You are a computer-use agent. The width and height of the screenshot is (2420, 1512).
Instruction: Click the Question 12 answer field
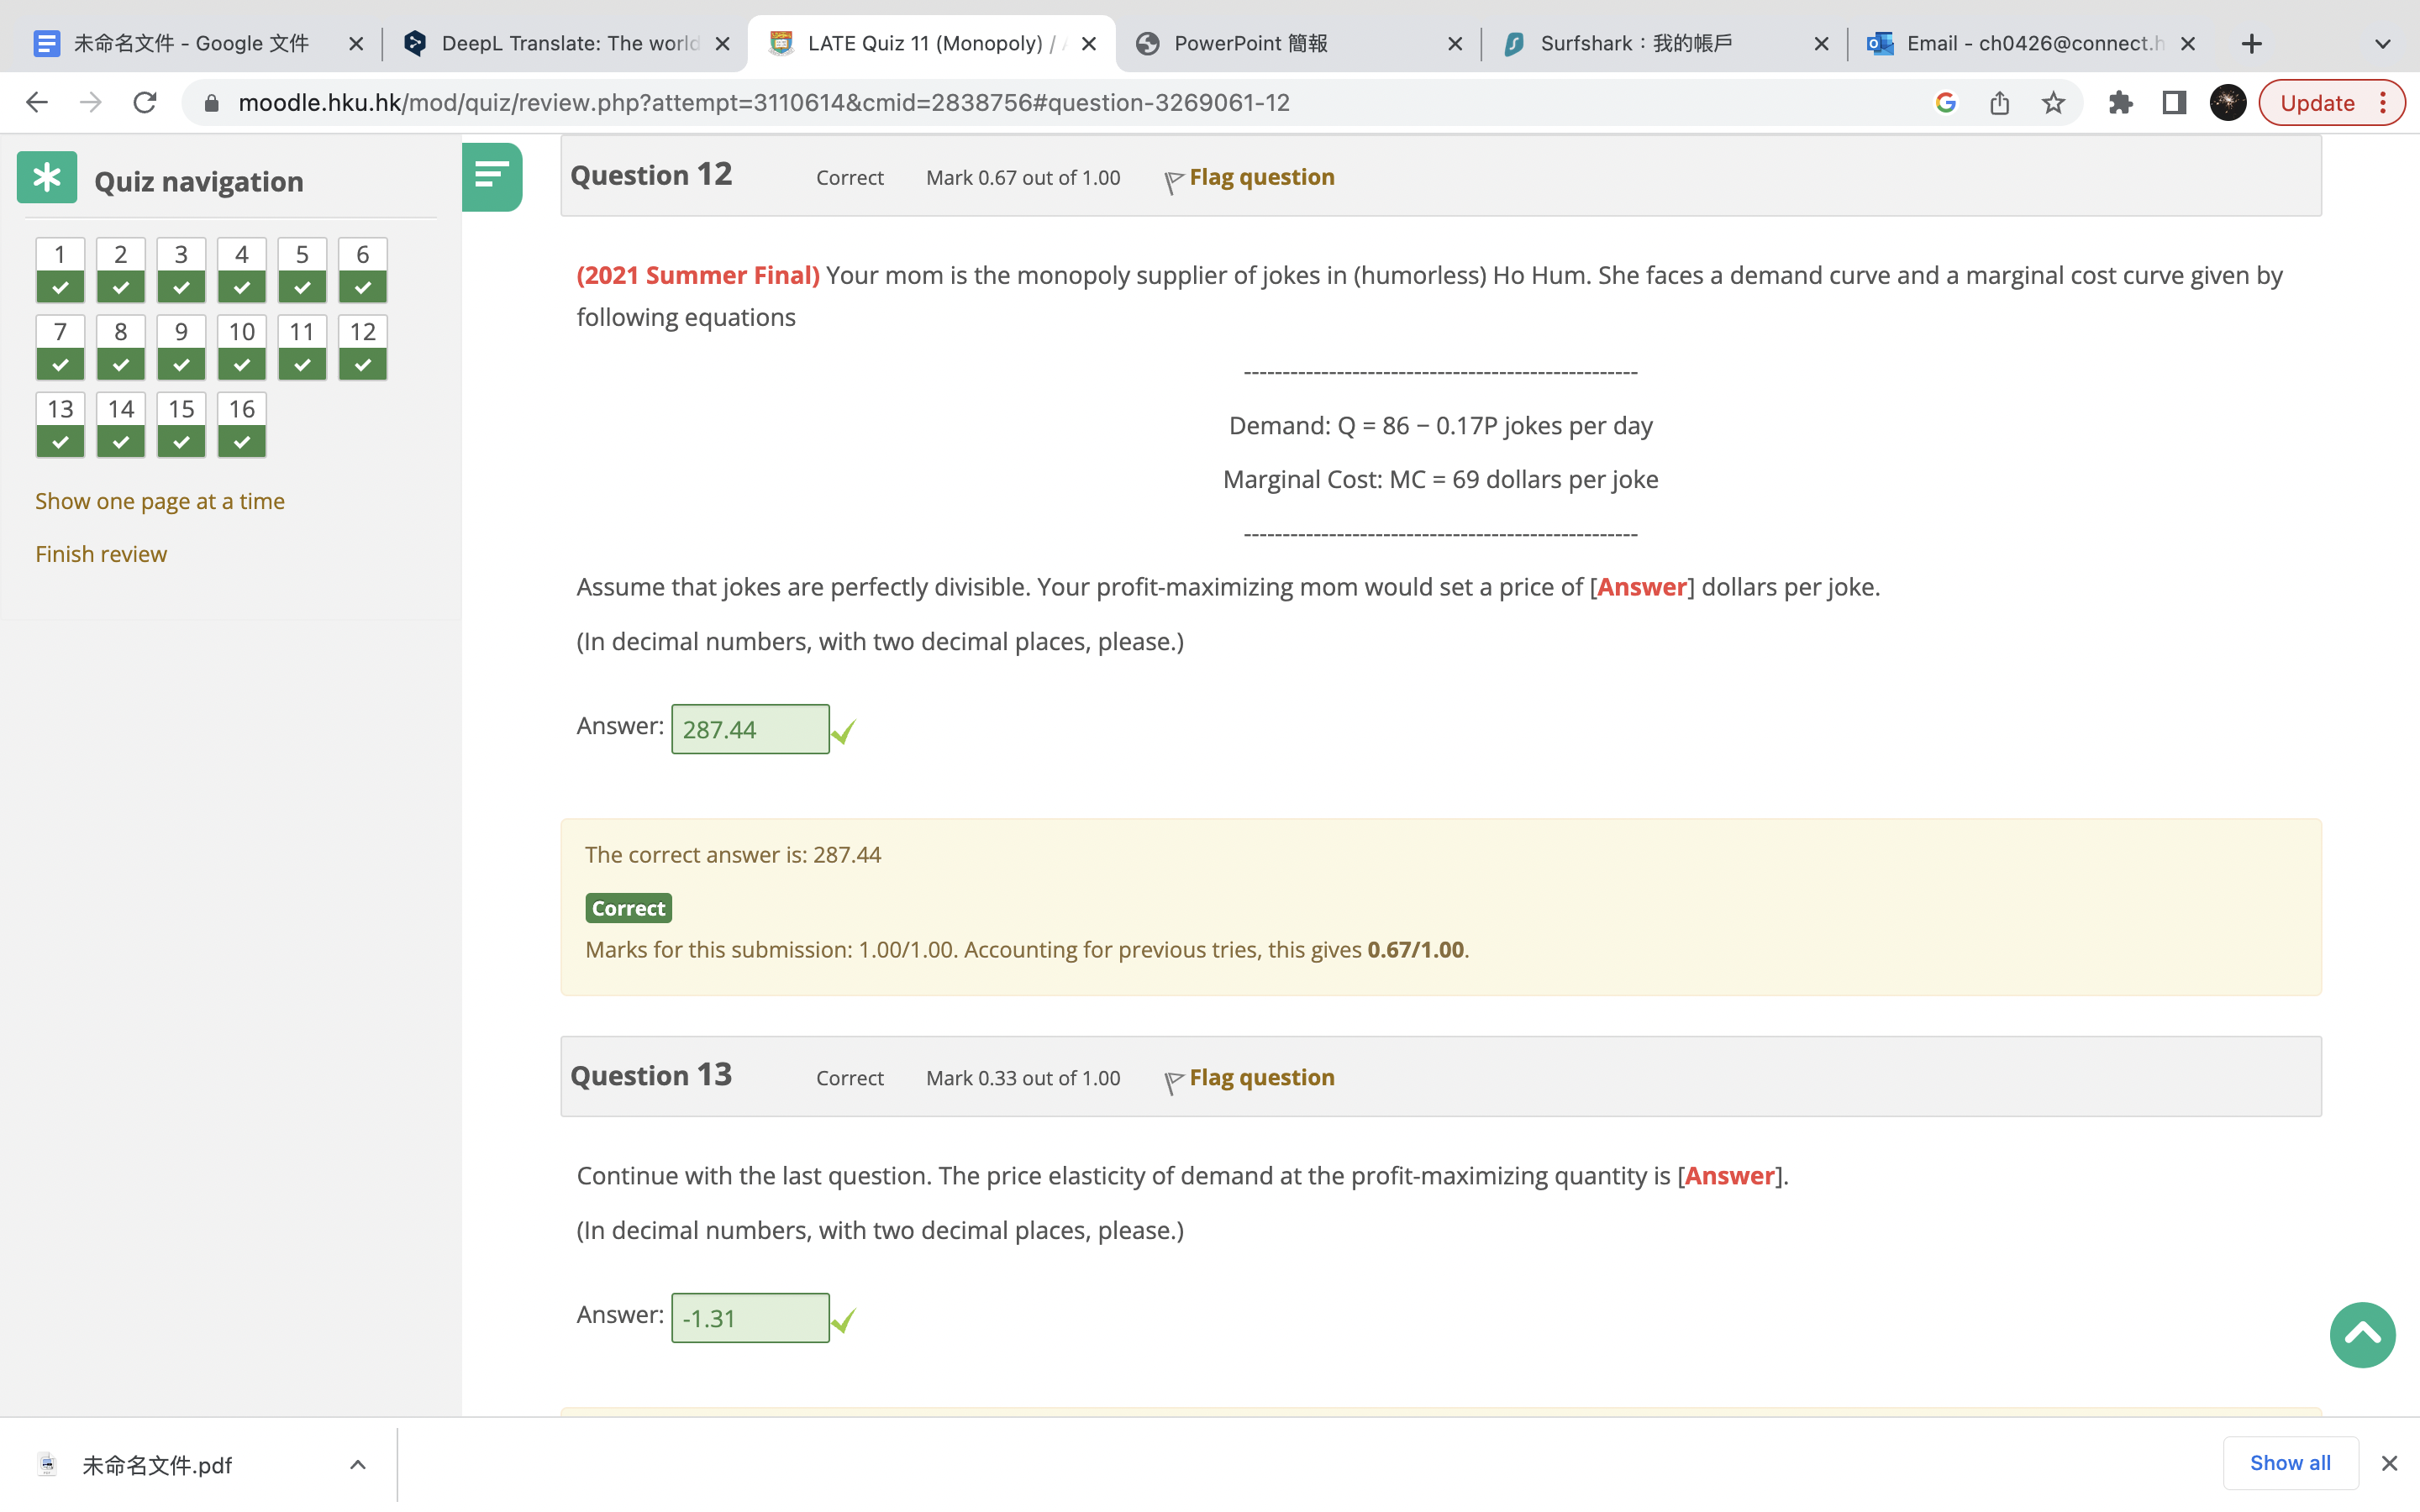tap(749, 729)
